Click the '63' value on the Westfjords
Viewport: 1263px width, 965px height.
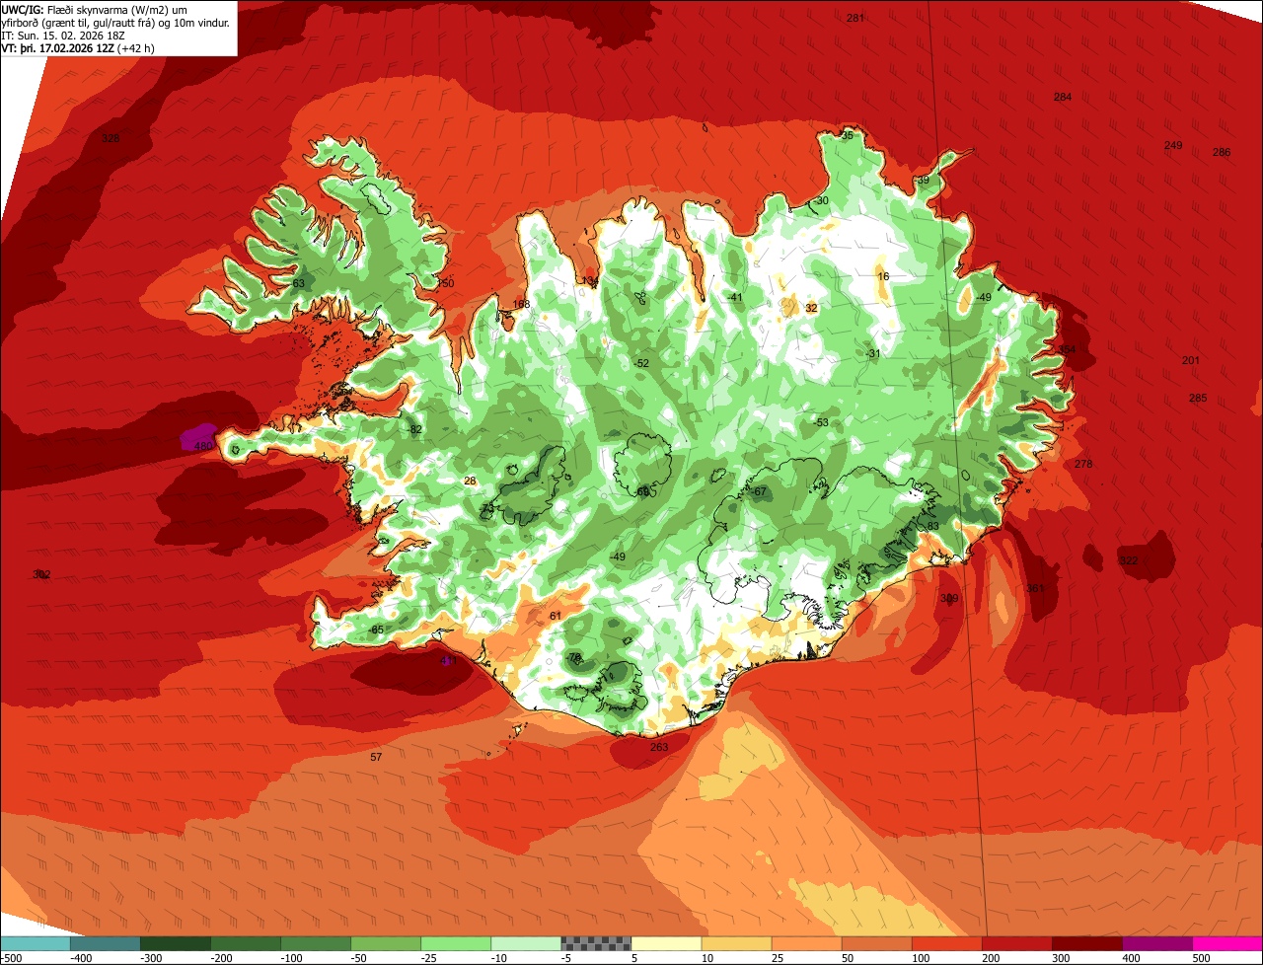pyautogui.click(x=299, y=283)
